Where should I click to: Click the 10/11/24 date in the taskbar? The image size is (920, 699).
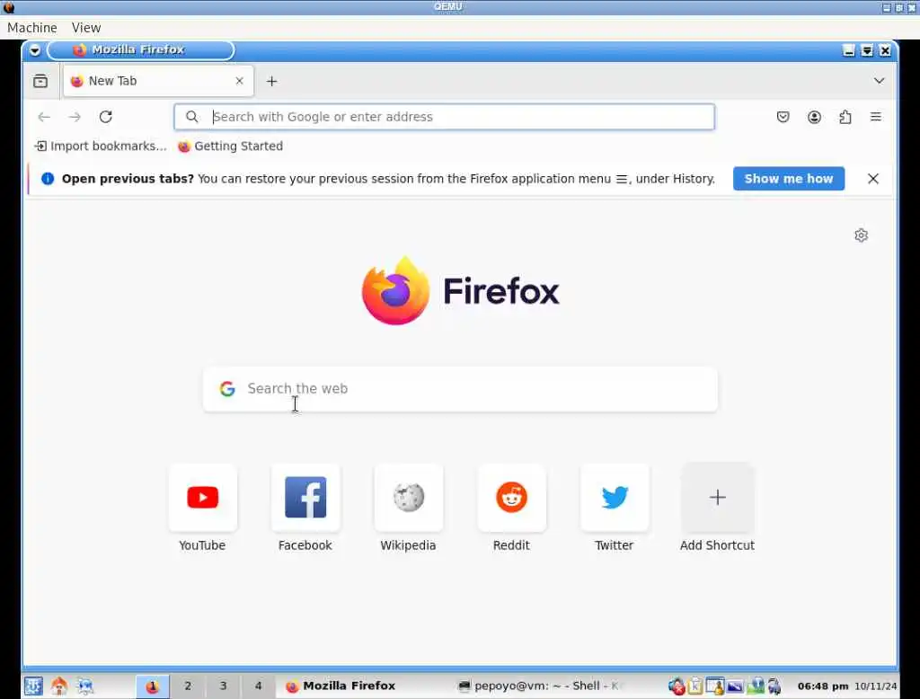(875, 686)
